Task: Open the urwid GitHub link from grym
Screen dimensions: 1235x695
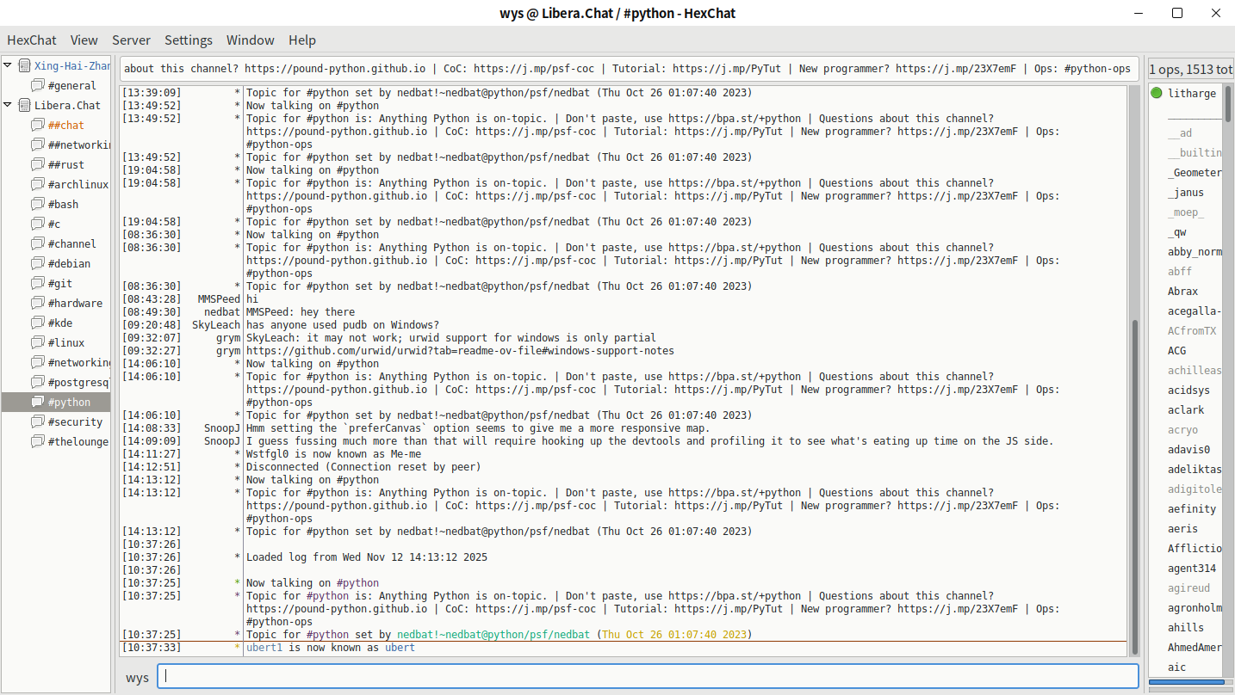Action: coord(460,351)
